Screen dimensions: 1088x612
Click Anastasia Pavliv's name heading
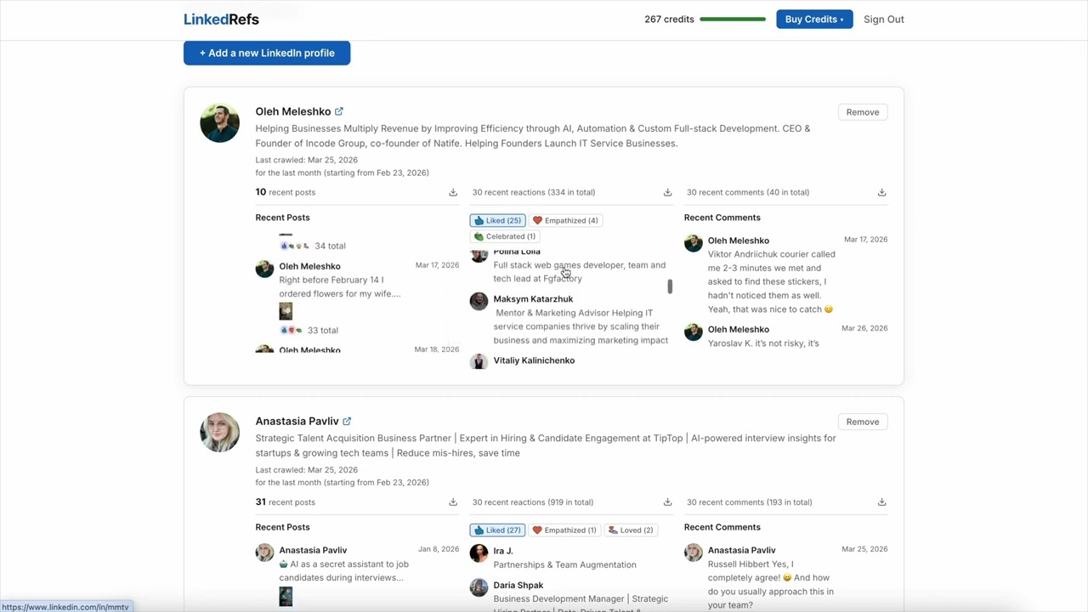297,421
